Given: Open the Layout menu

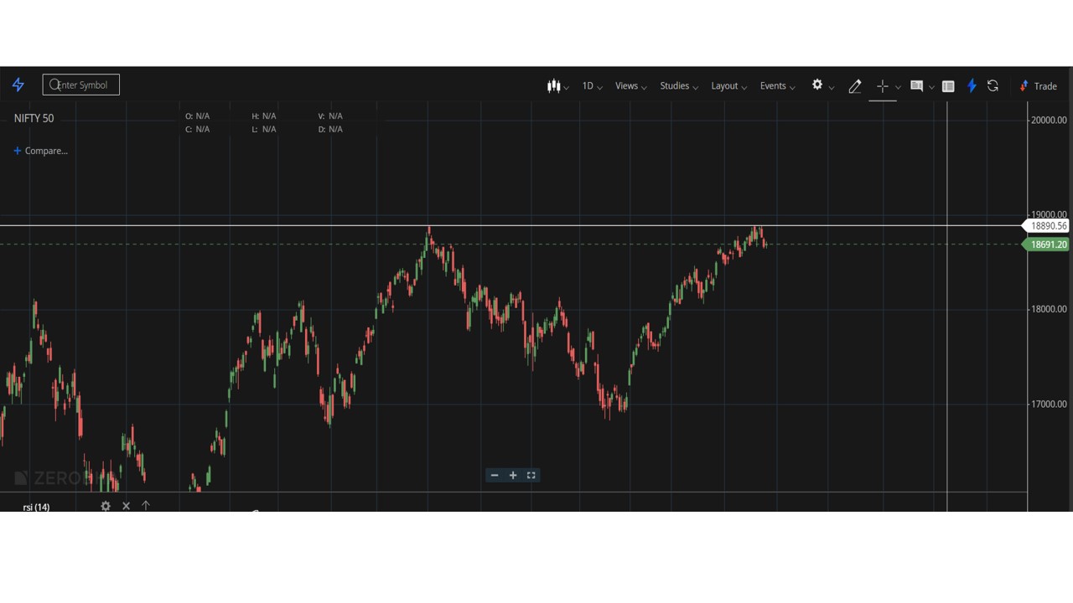Looking at the screenshot, I should pos(728,85).
